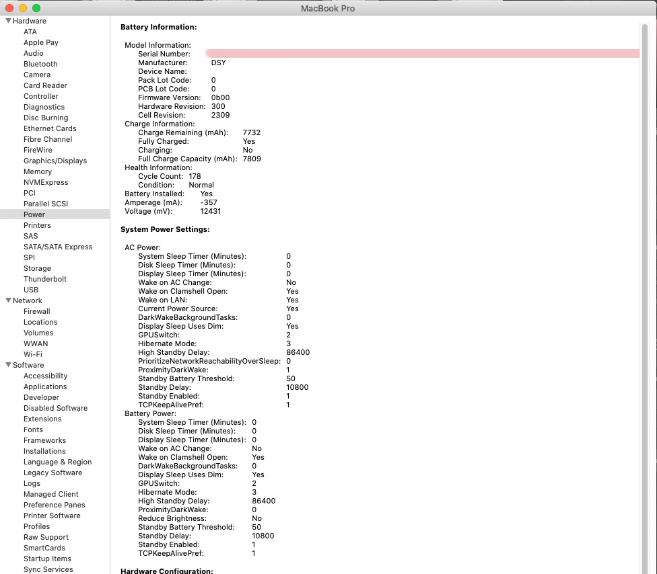
Task: Select Developer under Software
Action: (42, 397)
